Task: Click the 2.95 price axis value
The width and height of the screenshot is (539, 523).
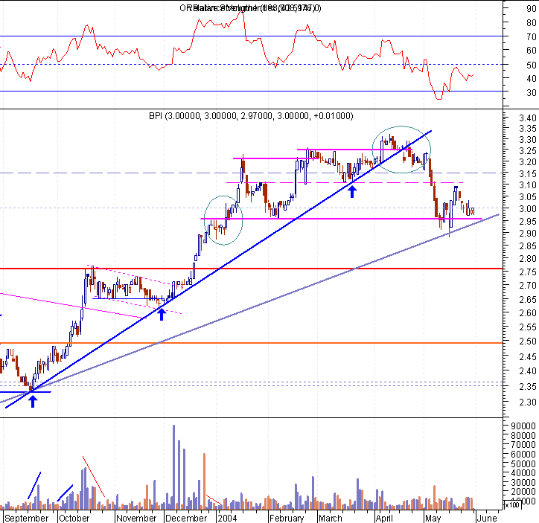Action: pos(528,221)
